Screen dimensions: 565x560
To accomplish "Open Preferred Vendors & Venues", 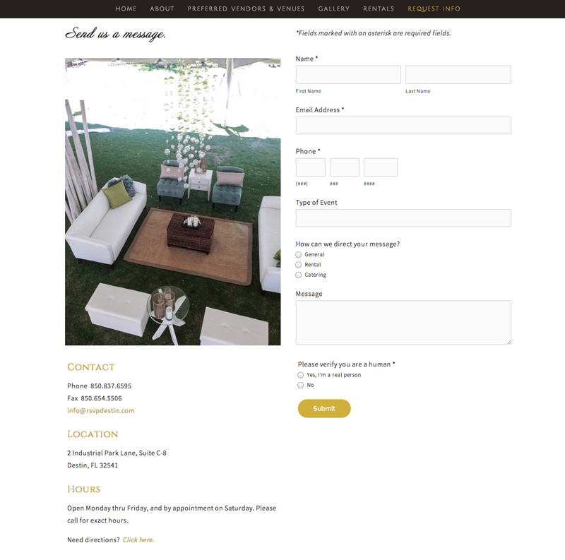I will coord(246,8).
